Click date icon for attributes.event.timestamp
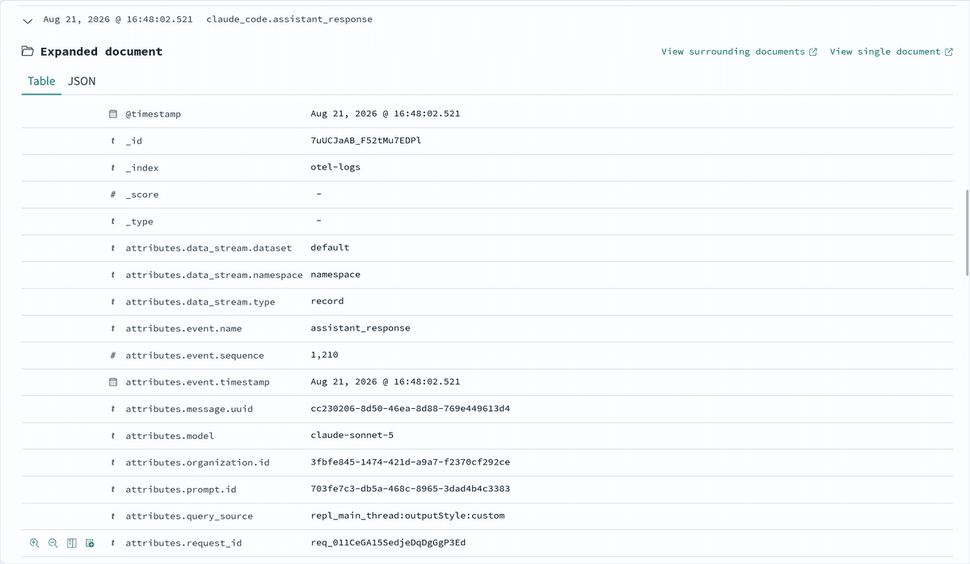The height and width of the screenshot is (564, 970). [113, 382]
